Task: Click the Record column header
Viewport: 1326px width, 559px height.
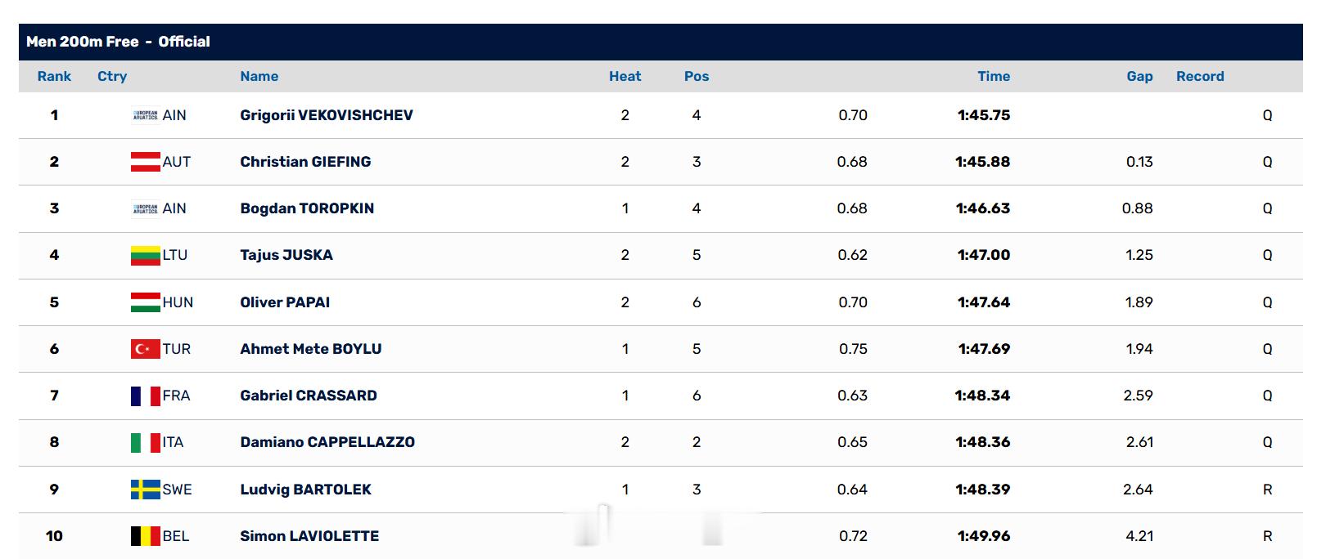Action: pos(1200,76)
